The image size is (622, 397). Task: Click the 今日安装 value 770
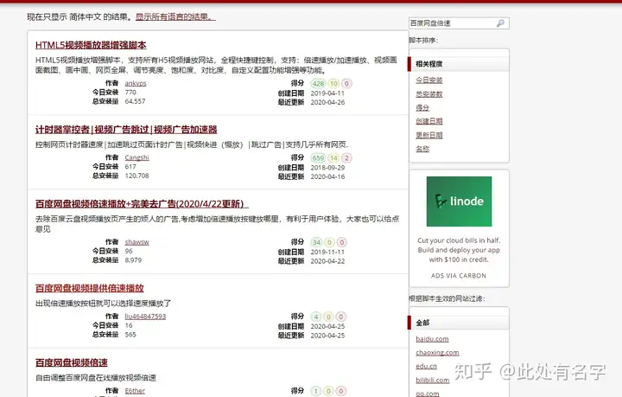pos(130,92)
